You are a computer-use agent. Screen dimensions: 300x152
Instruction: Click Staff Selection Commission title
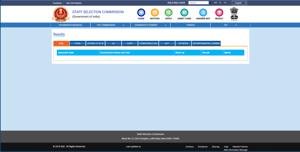(98, 12)
